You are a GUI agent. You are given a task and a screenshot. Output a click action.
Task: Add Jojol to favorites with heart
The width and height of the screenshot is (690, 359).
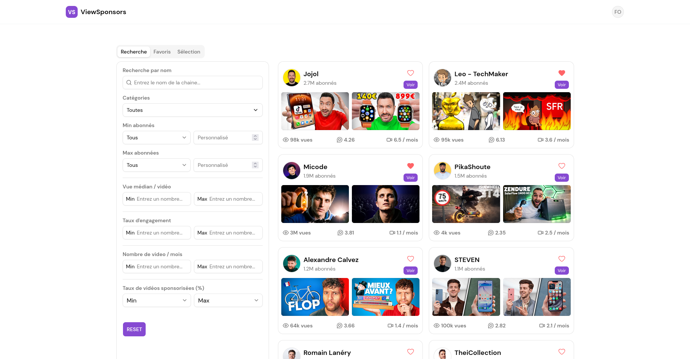click(x=411, y=73)
